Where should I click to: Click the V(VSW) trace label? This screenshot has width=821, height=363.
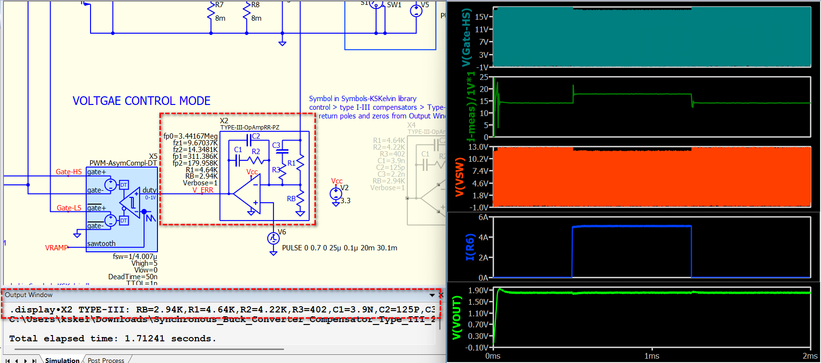[460, 177]
